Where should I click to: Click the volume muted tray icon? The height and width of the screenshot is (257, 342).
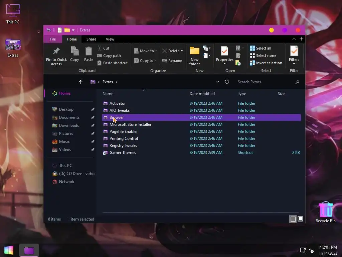[312, 250]
